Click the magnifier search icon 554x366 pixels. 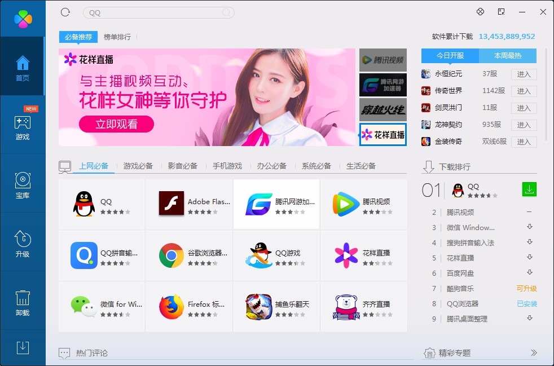[226, 13]
